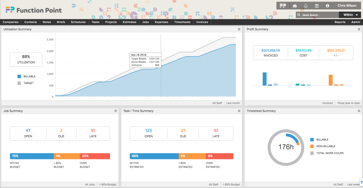Viewport: 363px width, 188px height.
Task: Click the Billable legend swatch in Utilization Summary
Action: tap(19, 76)
